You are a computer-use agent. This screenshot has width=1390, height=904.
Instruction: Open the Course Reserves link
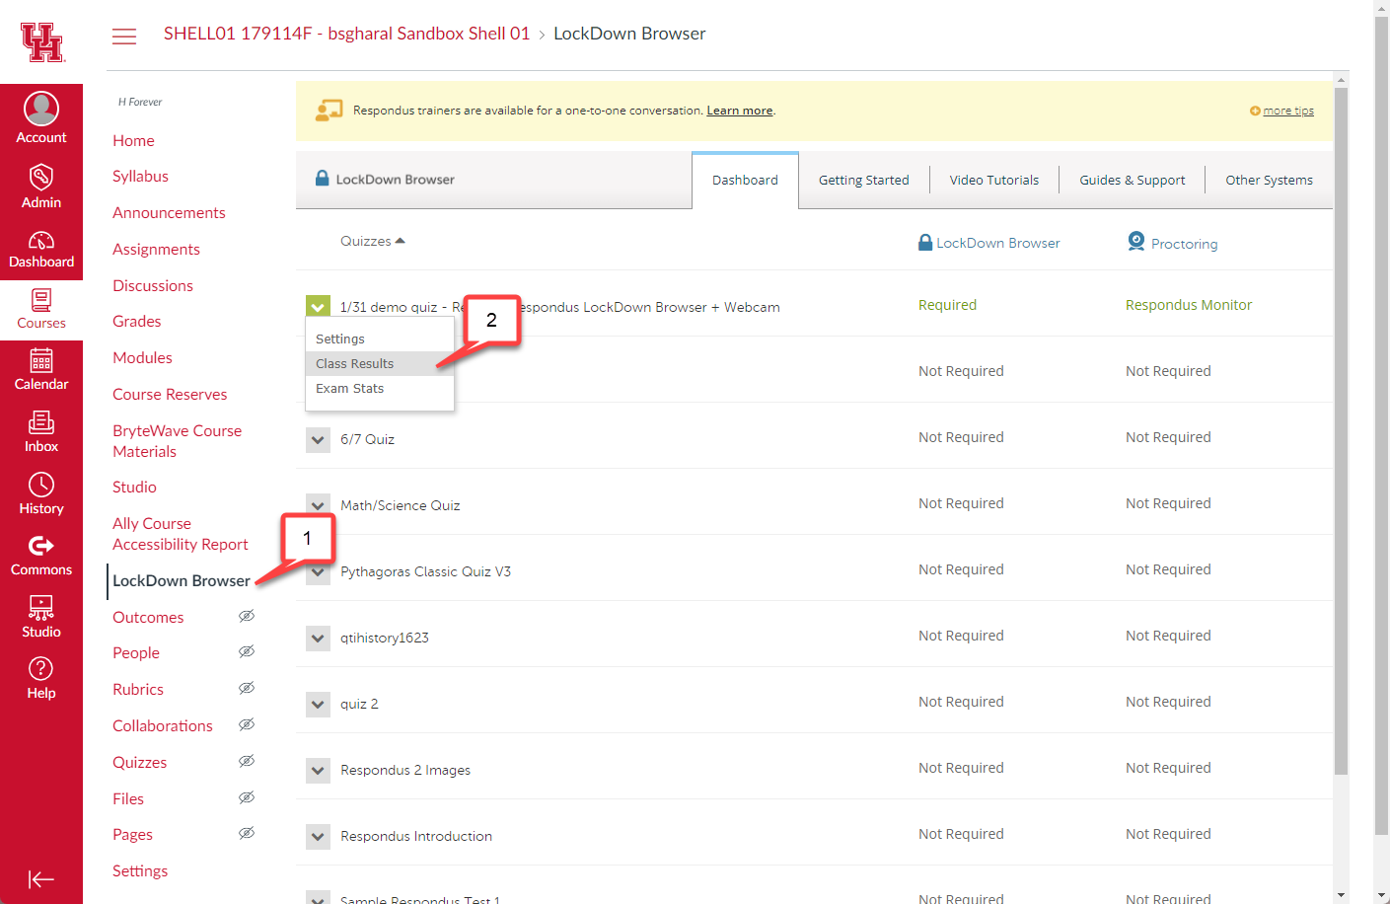[x=170, y=394]
